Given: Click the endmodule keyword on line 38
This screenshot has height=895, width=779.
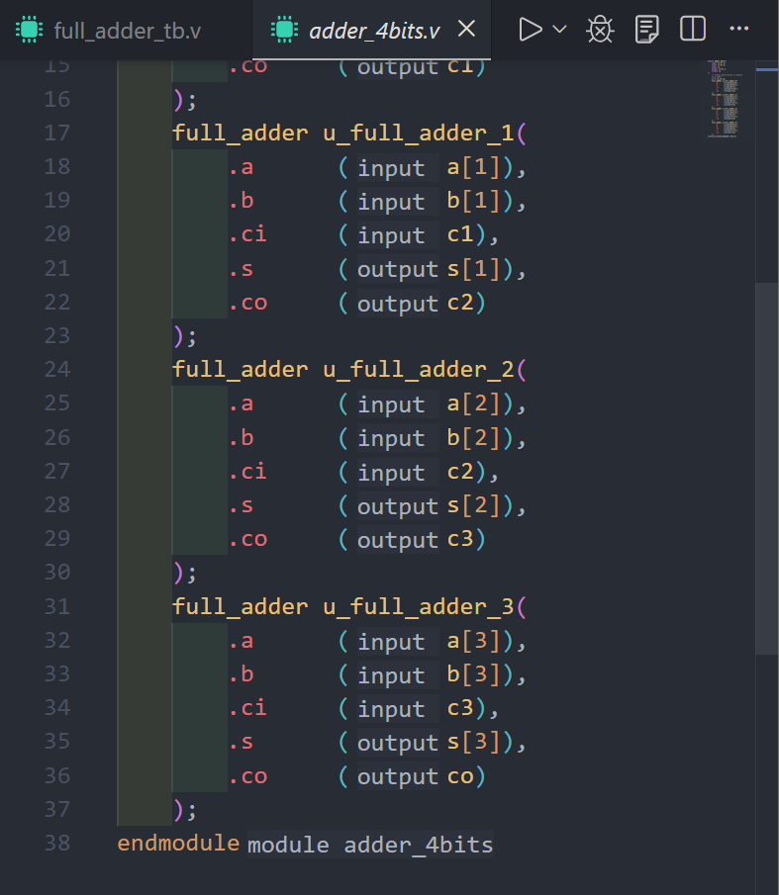Looking at the screenshot, I should (x=178, y=844).
